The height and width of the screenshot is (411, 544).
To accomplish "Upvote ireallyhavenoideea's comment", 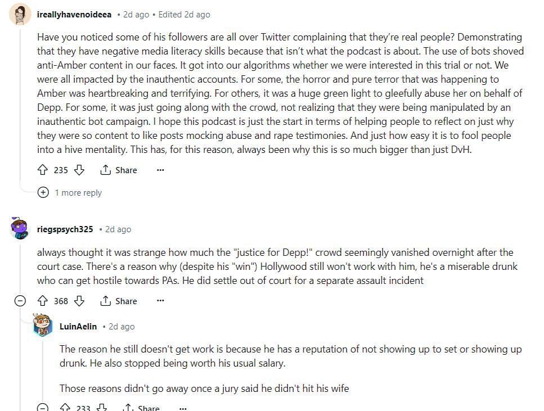I will pos(43,170).
